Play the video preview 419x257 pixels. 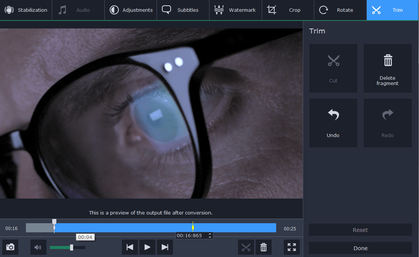point(147,247)
